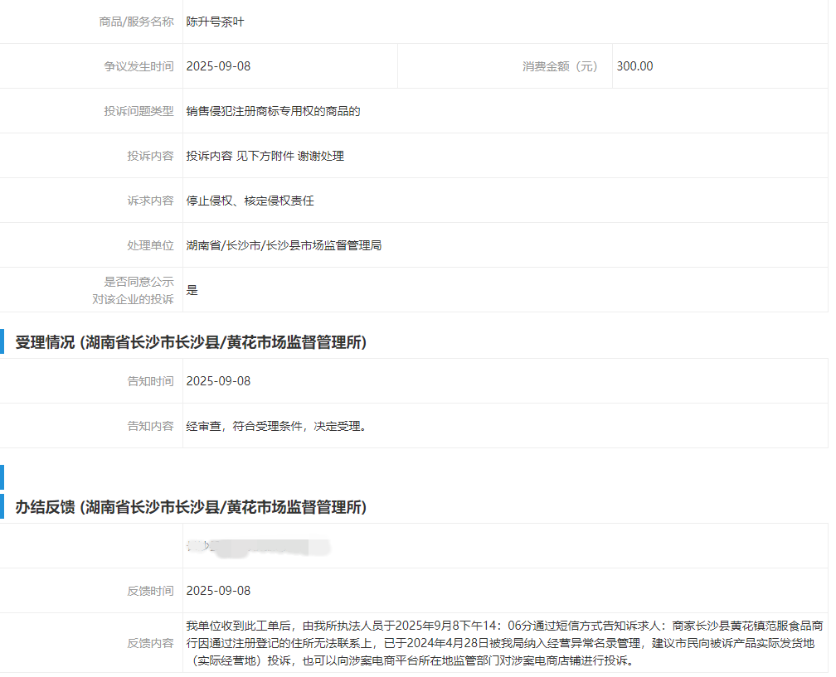Select the 是 value for 是否同意公示

pyautogui.click(x=192, y=290)
